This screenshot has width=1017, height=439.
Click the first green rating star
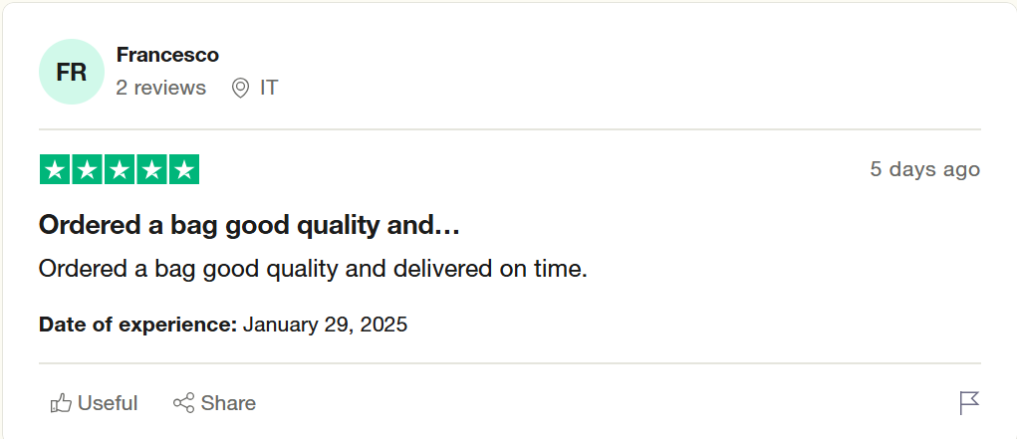pos(55,170)
